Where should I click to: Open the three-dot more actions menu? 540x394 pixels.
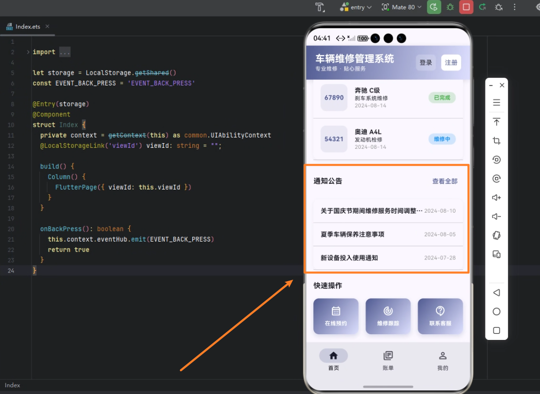click(515, 7)
